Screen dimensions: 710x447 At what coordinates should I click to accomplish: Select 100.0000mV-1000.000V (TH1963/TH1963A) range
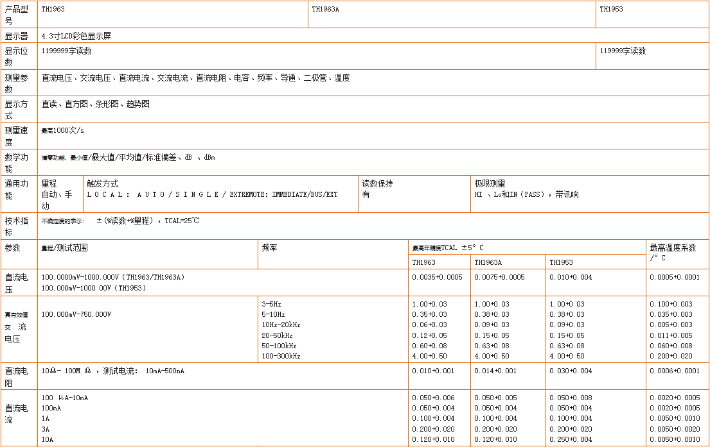click(x=112, y=277)
